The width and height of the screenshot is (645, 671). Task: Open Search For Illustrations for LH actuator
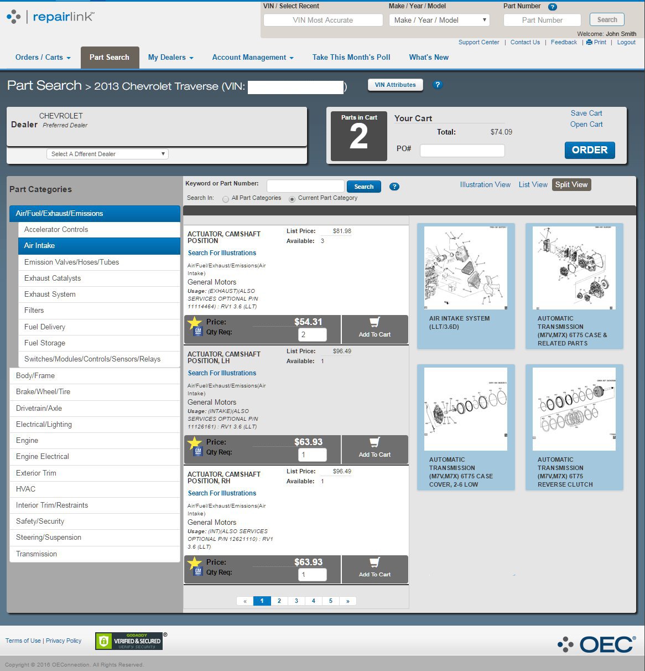click(222, 373)
